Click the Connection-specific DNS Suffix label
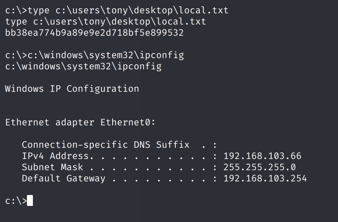338x222 pixels. tap(106, 145)
